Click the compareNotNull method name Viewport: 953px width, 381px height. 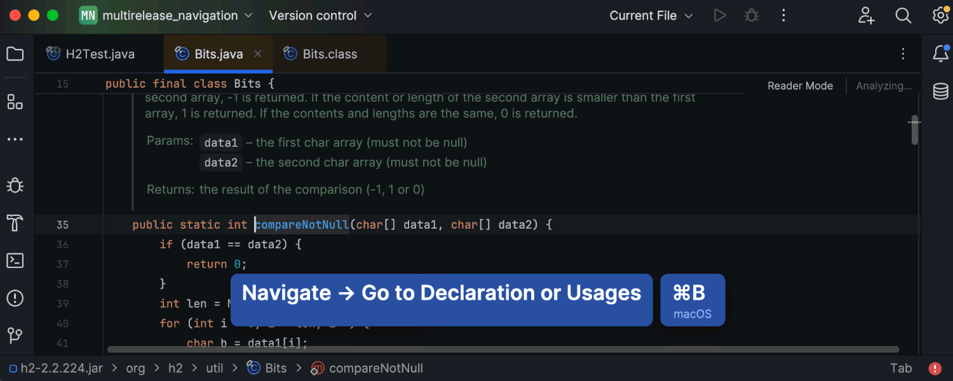tap(302, 225)
